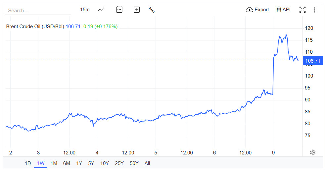Click the Brent Crude Oil series label
325x171 pixels.
(35, 27)
